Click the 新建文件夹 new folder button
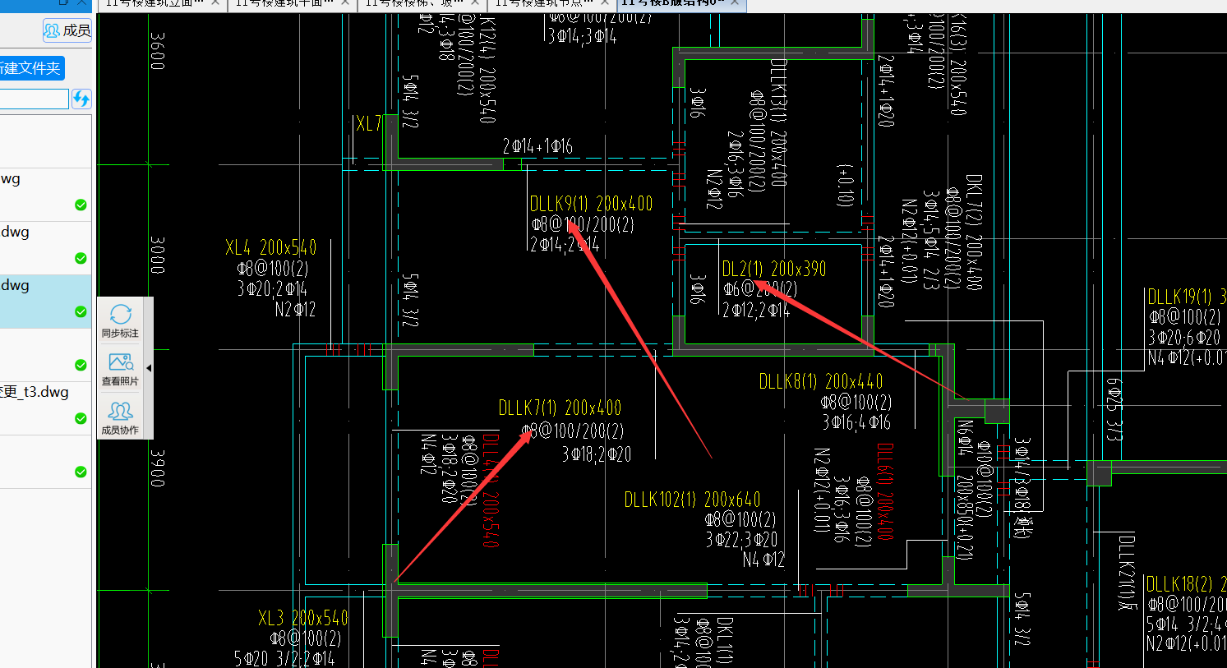This screenshot has width=1227, height=668. (31, 68)
